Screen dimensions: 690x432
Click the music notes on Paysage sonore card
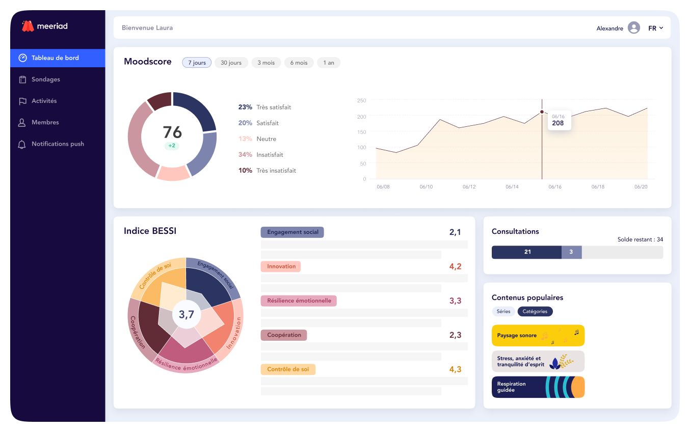(560, 335)
